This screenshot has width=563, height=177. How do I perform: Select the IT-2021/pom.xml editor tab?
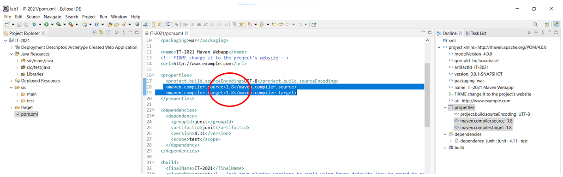click(x=166, y=33)
